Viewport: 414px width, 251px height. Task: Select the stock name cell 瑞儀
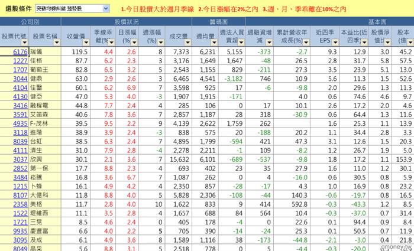pos(45,52)
